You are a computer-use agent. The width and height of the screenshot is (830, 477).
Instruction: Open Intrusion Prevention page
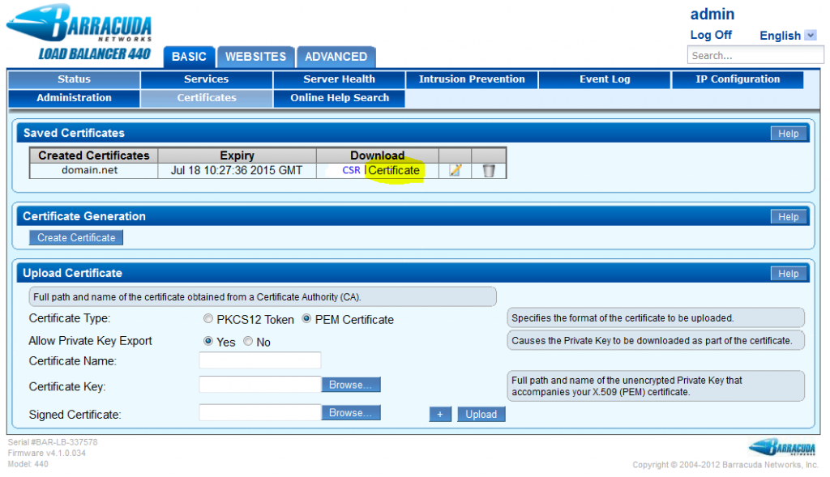pos(473,79)
